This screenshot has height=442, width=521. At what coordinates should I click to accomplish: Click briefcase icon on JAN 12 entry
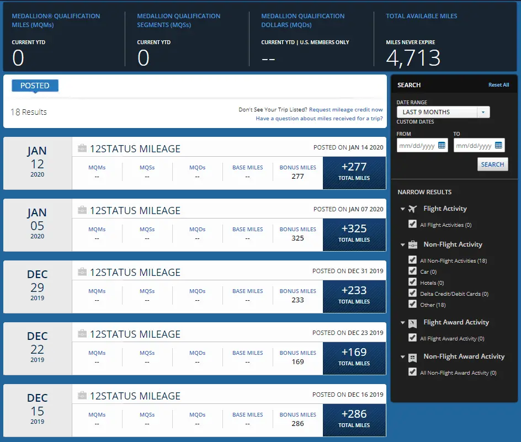point(82,148)
